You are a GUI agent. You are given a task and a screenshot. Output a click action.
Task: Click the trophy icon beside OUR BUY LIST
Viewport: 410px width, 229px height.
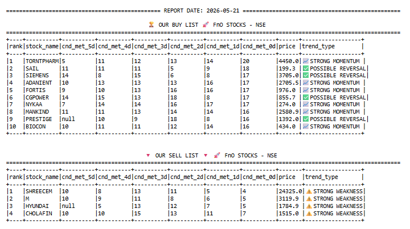tap(151, 24)
